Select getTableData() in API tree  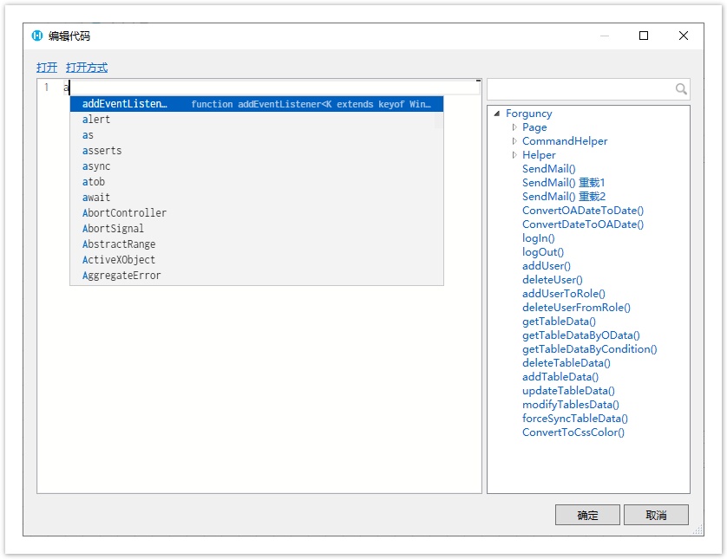559,322
